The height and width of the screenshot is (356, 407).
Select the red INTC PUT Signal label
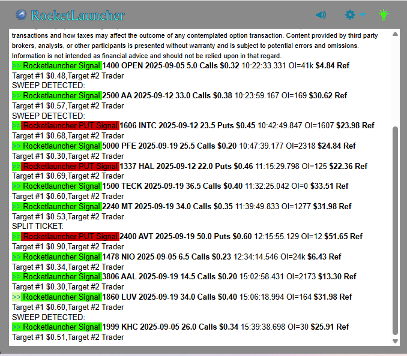click(70, 126)
